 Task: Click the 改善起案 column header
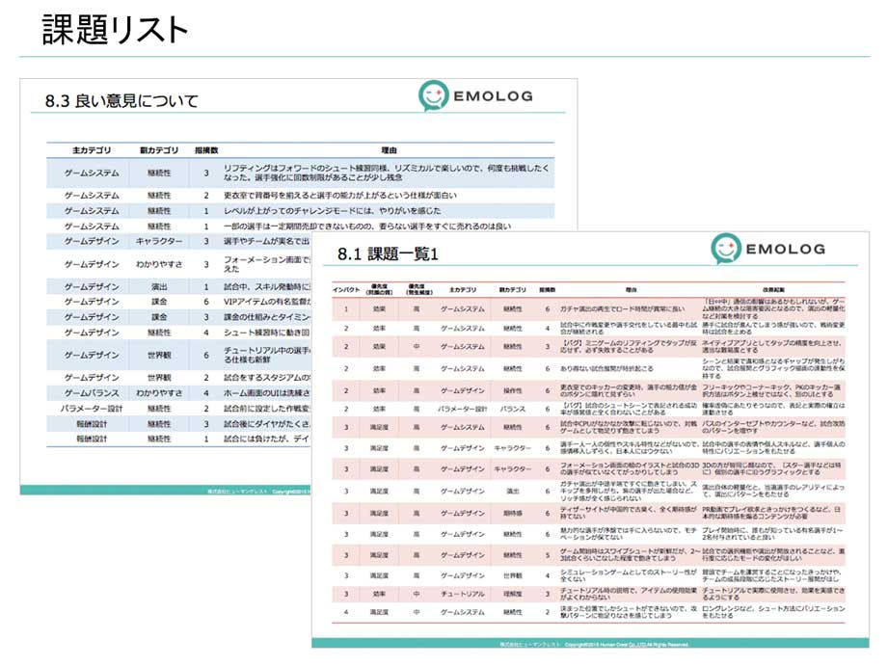[773, 289]
